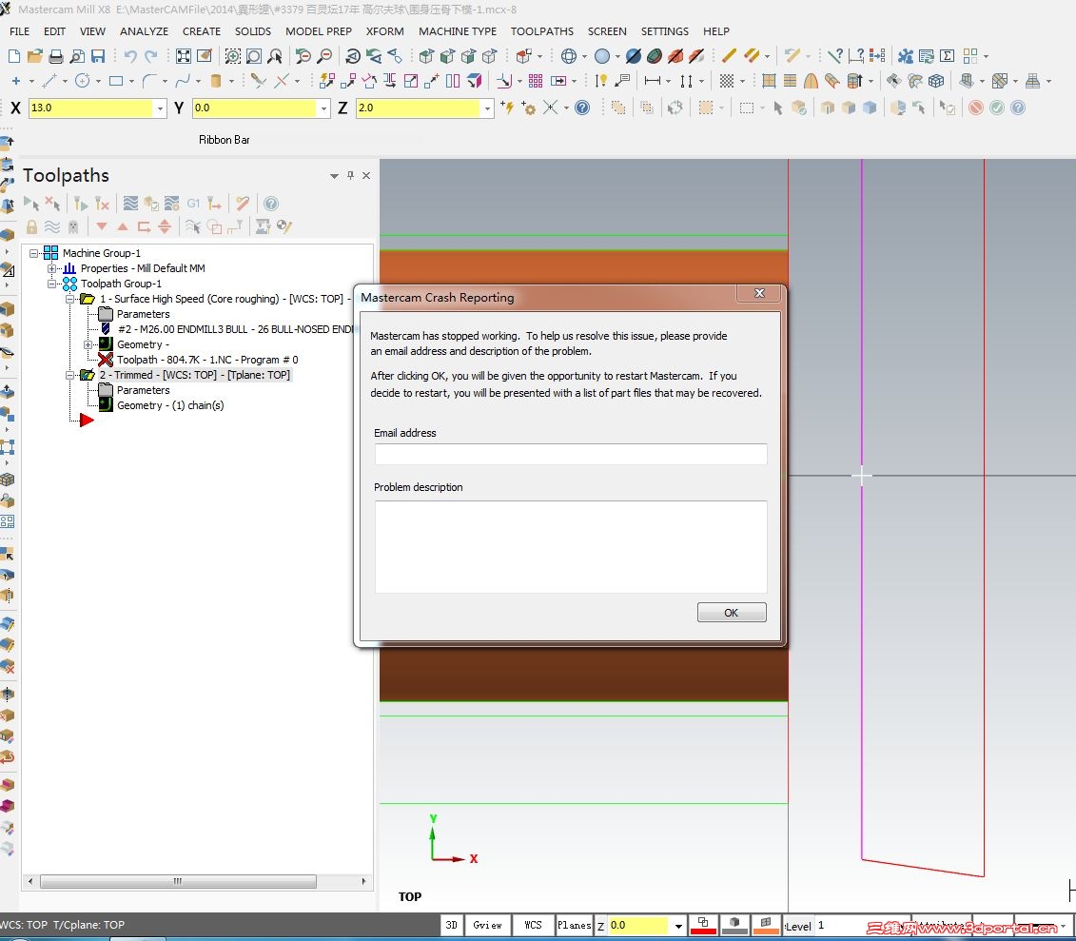Click the WCS button in status bar
Screen dimensions: 1076x941
(x=533, y=925)
